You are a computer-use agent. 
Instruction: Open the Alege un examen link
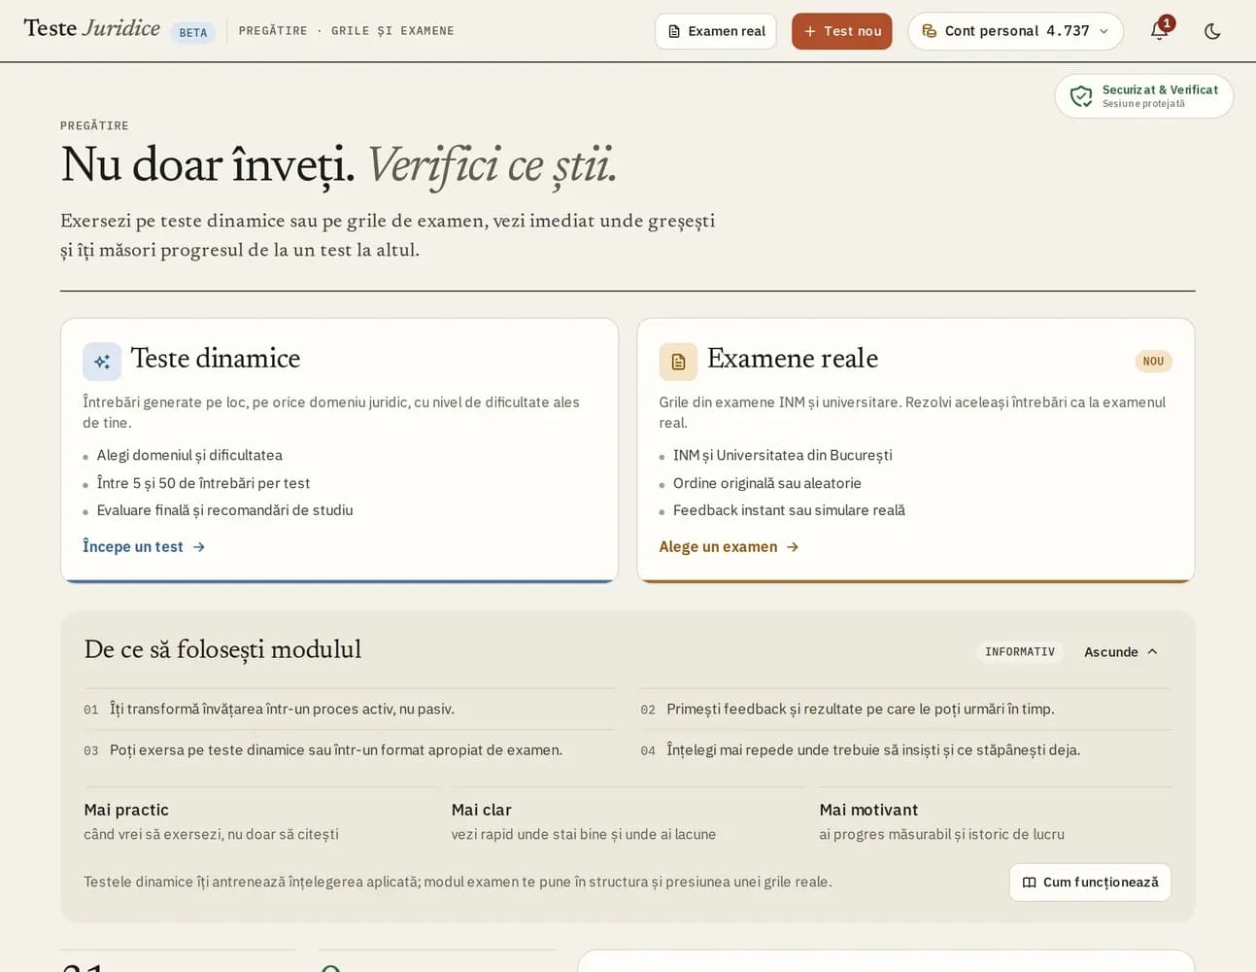click(x=729, y=547)
